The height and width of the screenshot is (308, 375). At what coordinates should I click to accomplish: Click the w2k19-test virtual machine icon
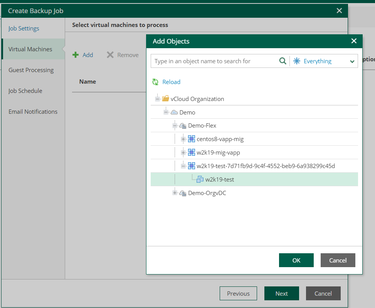click(x=200, y=179)
